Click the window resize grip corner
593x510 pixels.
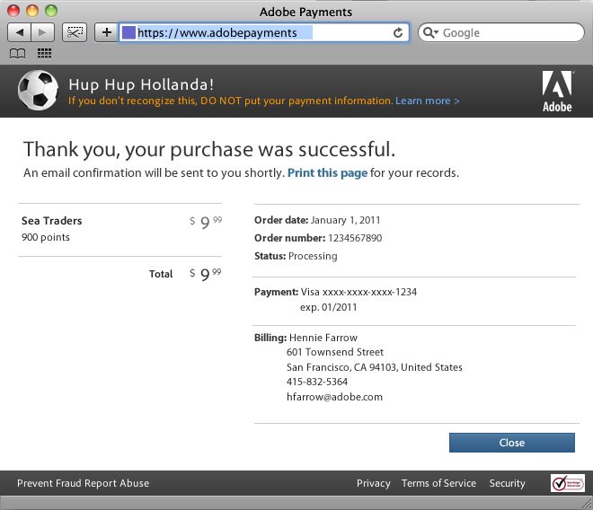coord(588,504)
